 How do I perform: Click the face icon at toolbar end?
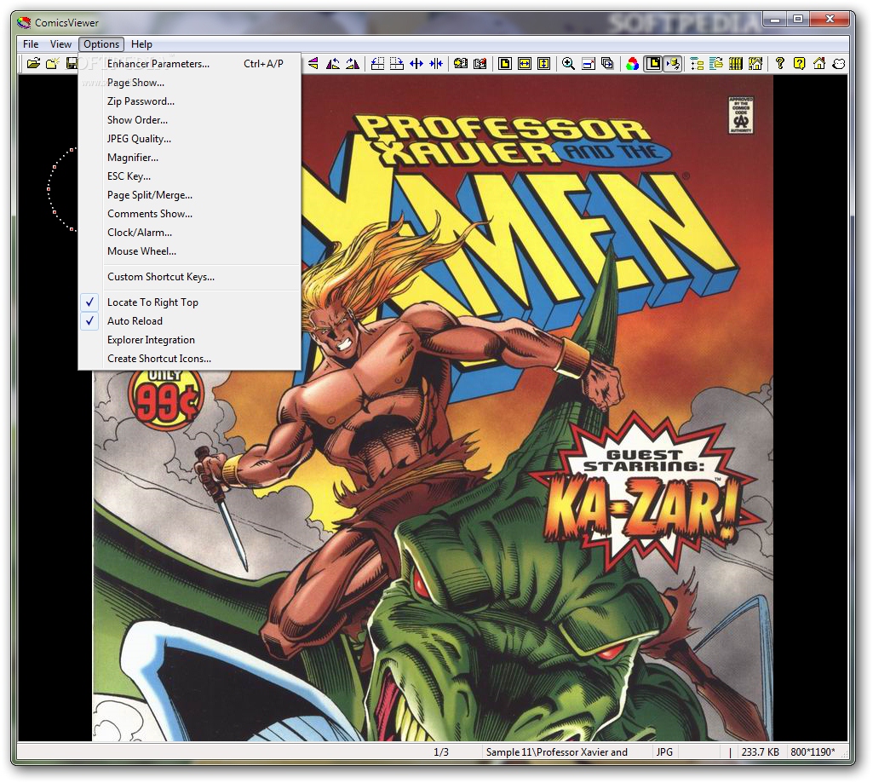(838, 64)
